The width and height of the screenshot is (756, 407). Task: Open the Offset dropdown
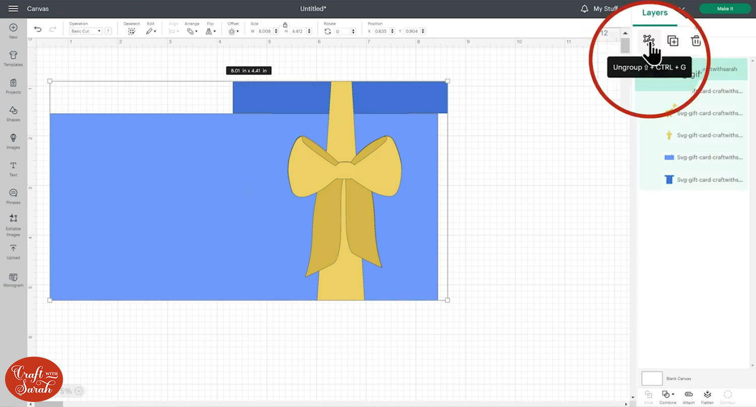[233, 31]
